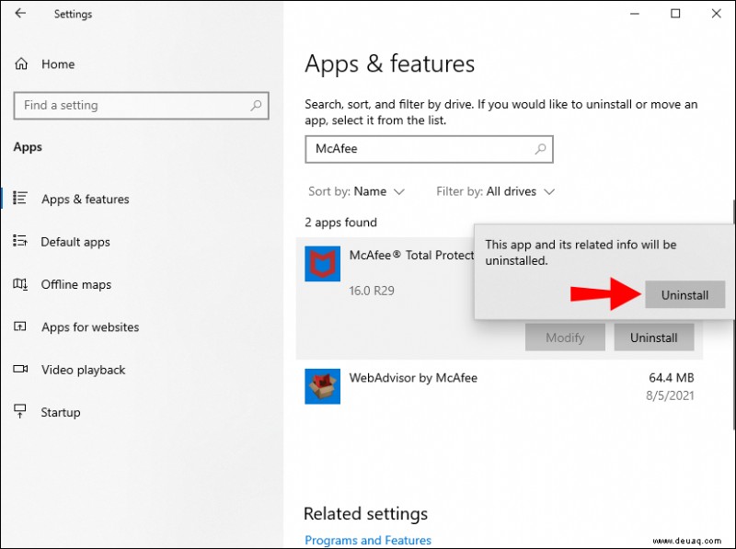The width and height of the screenshot is (736, 549).
Task: Click the McAfee Total Protection app name
Action: (x=411, y=256)
